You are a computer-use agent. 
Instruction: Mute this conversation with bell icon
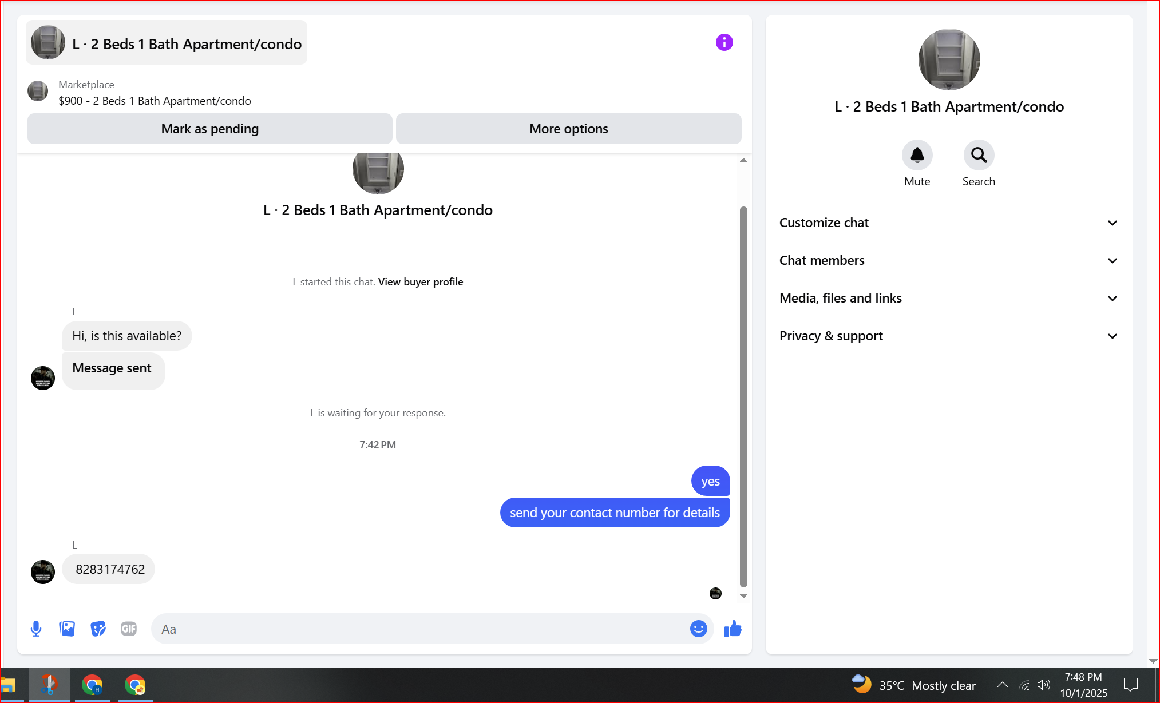(917, 155)
